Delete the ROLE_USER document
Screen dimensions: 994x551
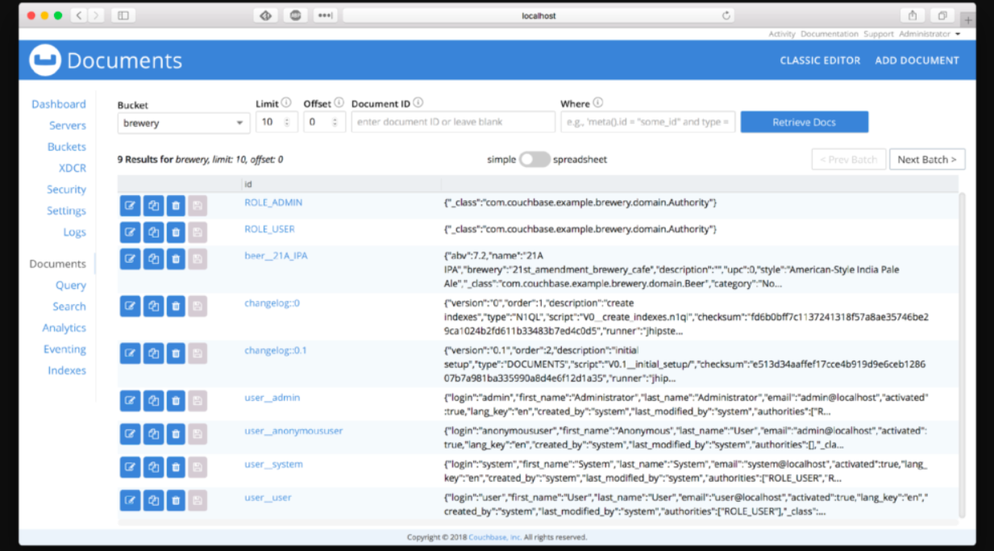point(176,232)
